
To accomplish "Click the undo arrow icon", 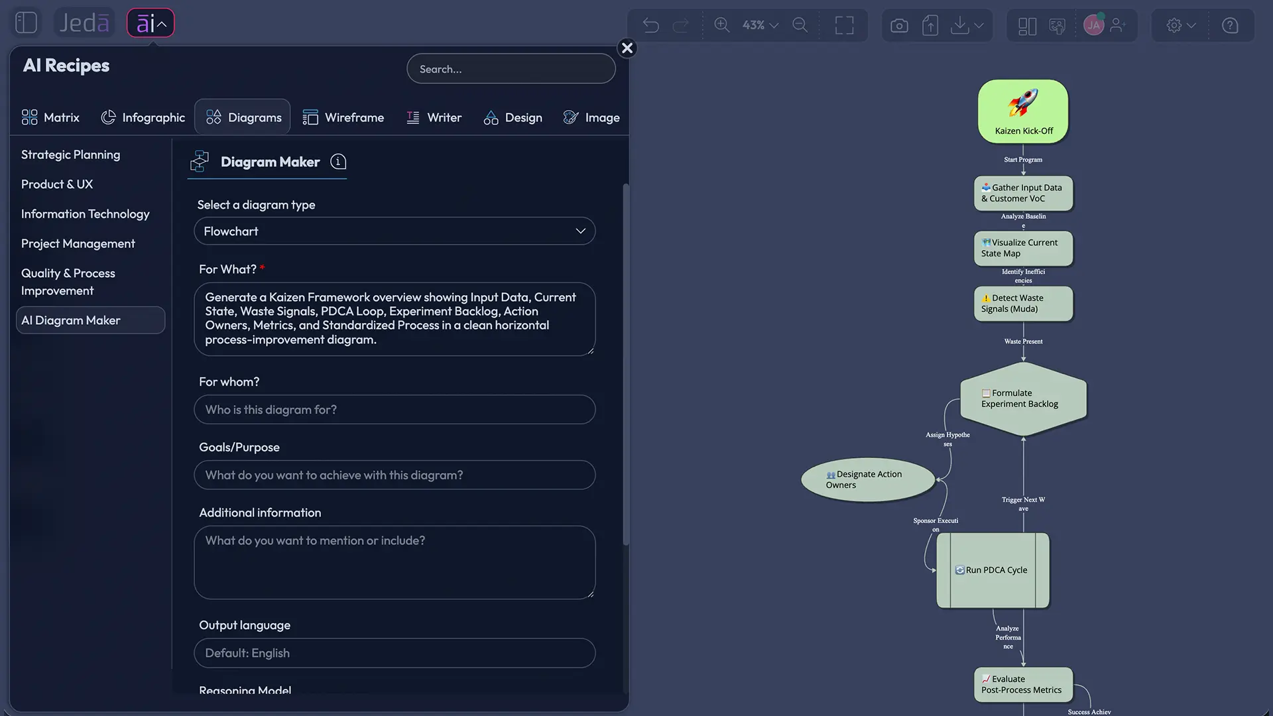I will pos(651,25).
